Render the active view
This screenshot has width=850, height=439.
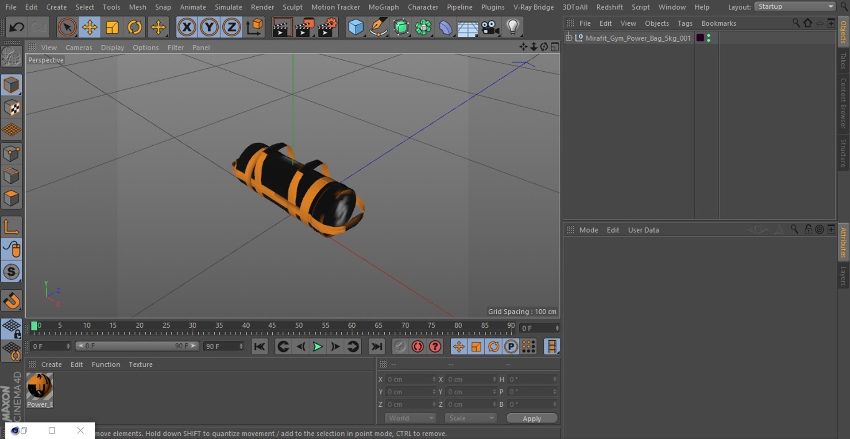pyautogui.click(x=281, y=27)
